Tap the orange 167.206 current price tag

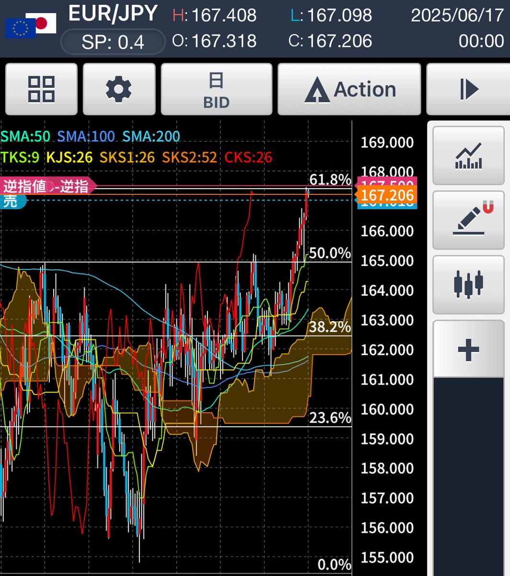point(387,195)
